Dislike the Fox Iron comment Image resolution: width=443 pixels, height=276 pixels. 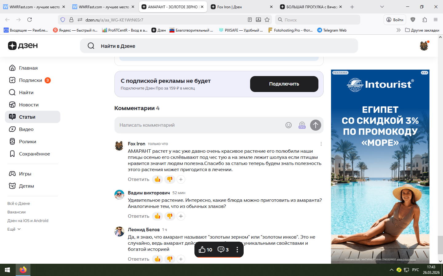170,179
